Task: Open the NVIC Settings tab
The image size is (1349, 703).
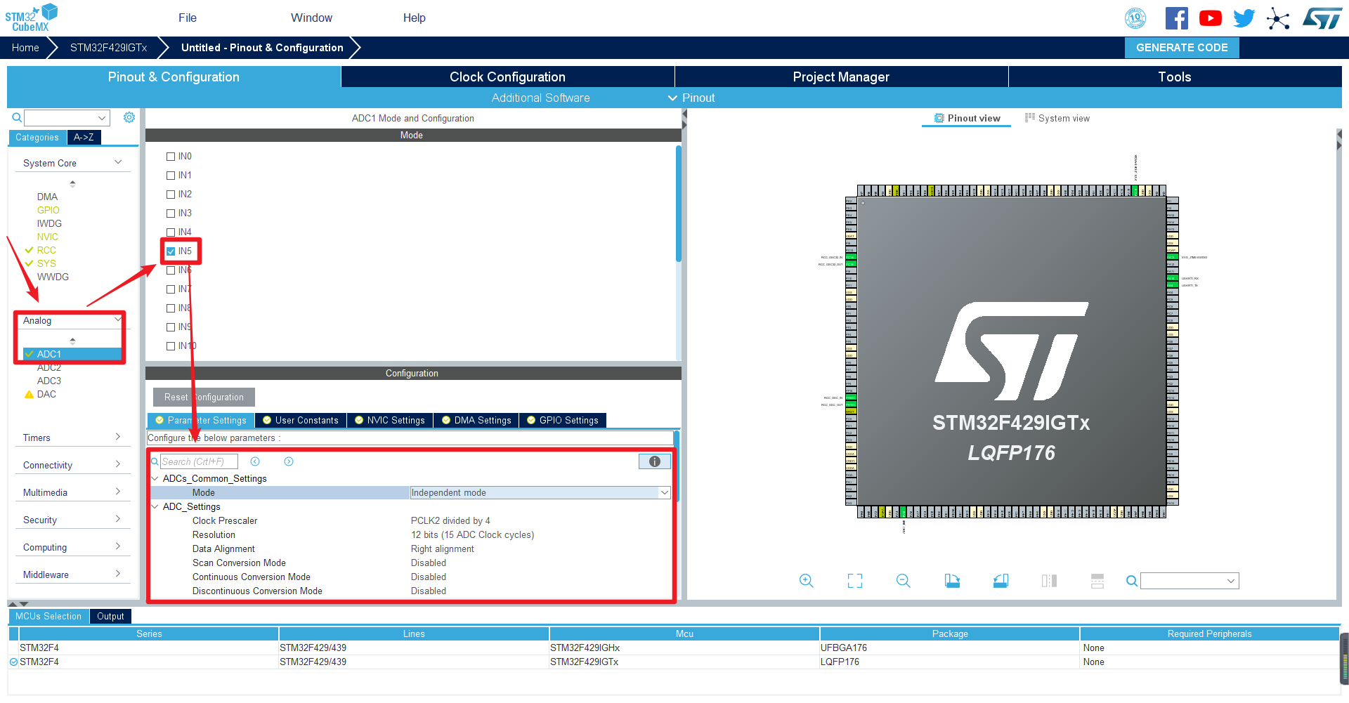Action: point(390,420)
